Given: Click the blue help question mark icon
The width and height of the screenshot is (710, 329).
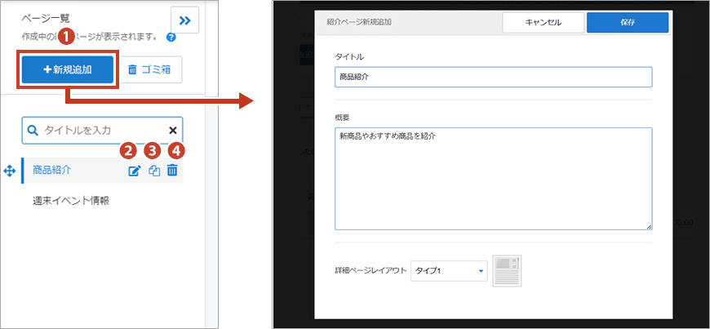Looking at the screenshot, I should (x=171, y=38).
